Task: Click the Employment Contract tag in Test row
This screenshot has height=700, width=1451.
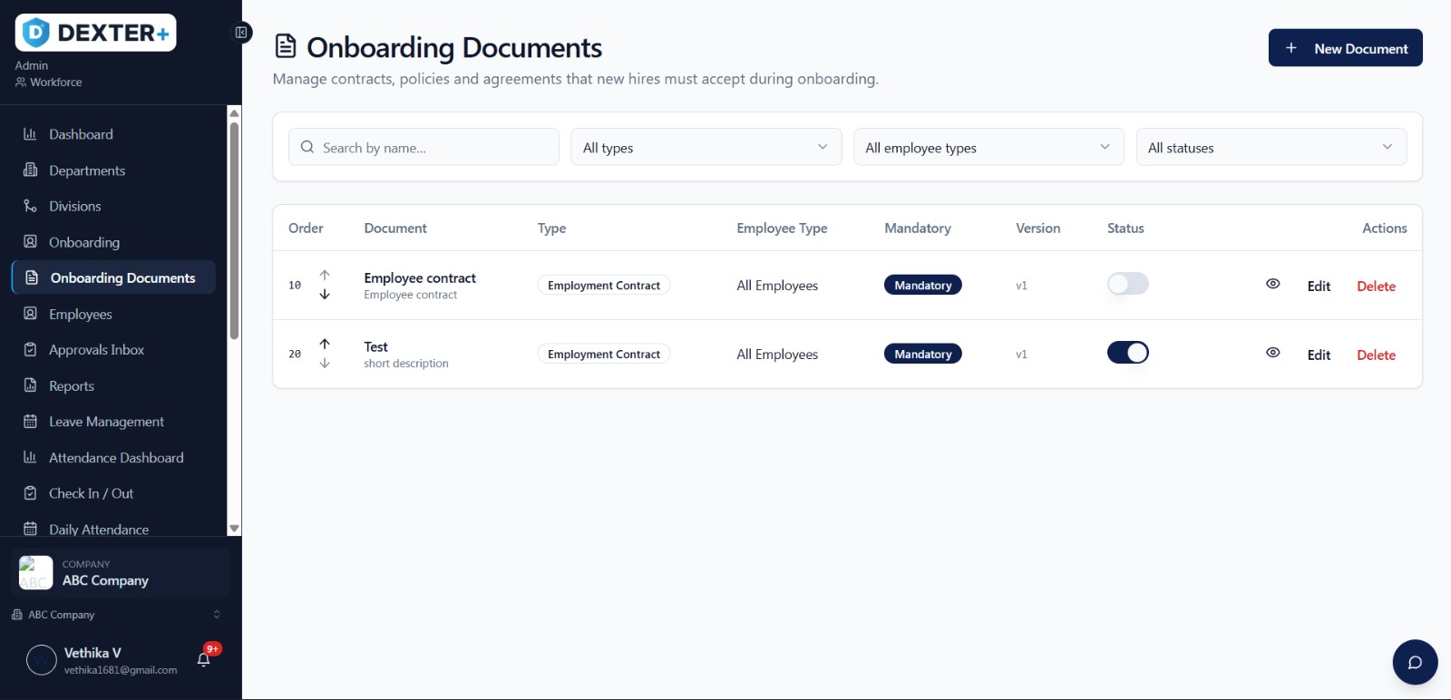Action: (x=604, y=354)
